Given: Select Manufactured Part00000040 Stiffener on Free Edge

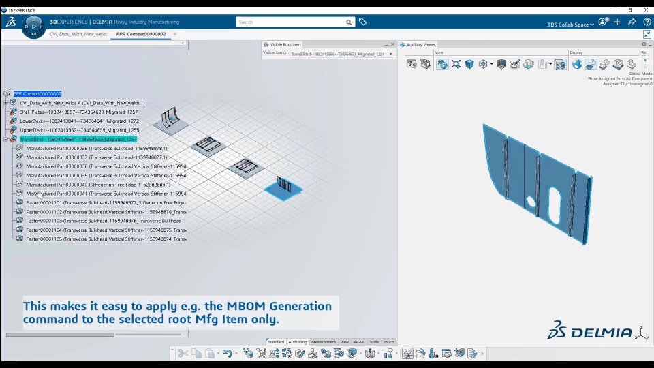Looking at the screenshot, I should point(98,185).
